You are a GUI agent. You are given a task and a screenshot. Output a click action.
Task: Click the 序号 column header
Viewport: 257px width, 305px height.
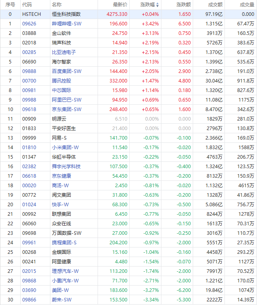(10, 5)
